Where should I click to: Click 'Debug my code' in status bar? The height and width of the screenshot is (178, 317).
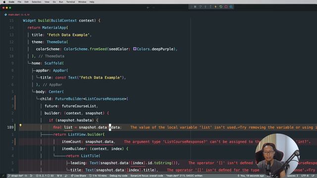(x=118, y=176)
